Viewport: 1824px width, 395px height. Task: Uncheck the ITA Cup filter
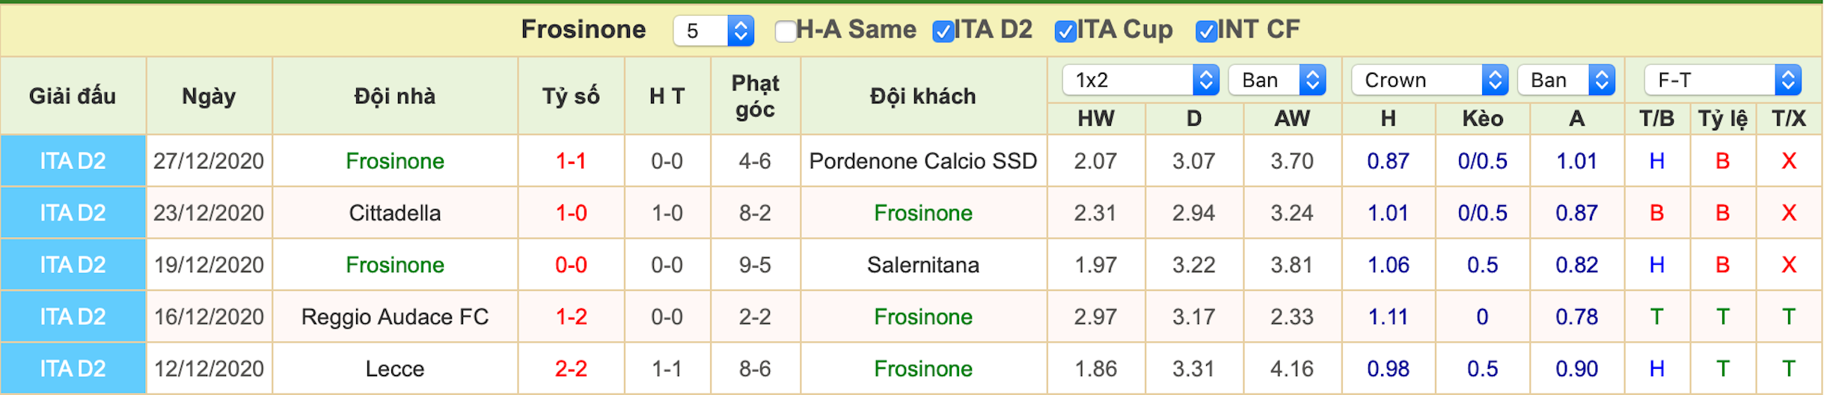click(1065, 31)
